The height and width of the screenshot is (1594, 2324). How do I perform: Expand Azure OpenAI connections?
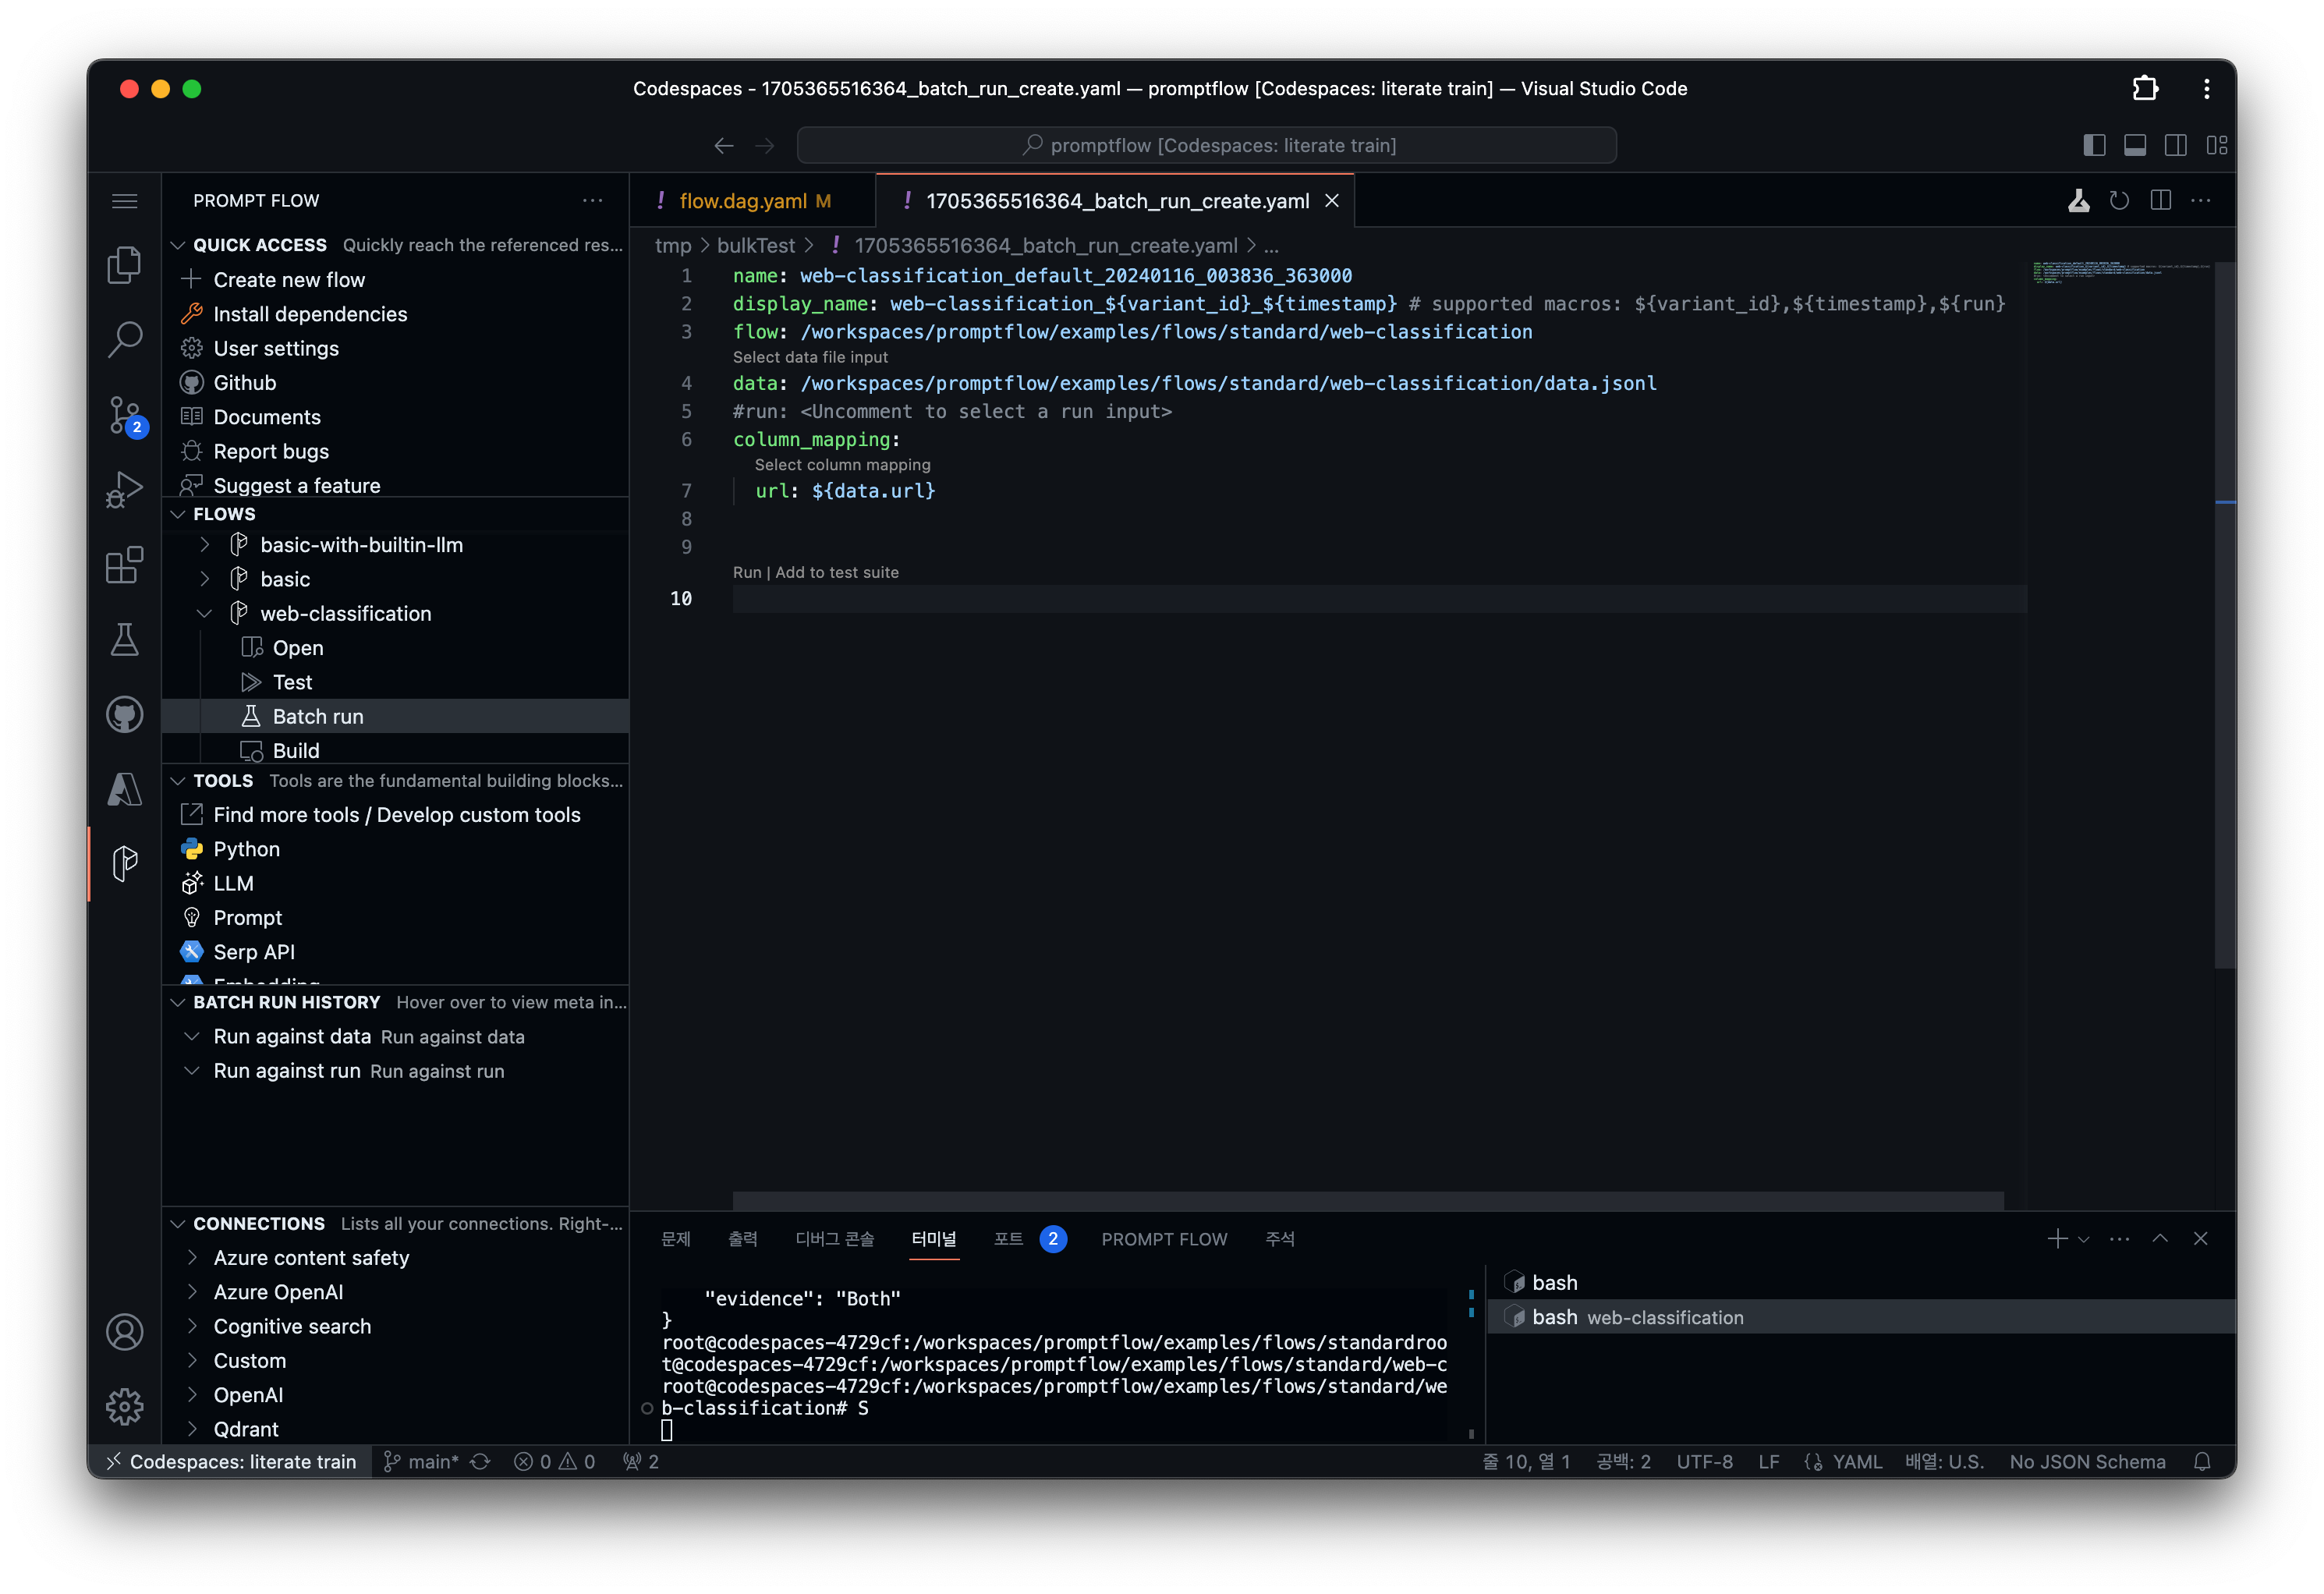pyautogui.click(x=192, y=1292)
